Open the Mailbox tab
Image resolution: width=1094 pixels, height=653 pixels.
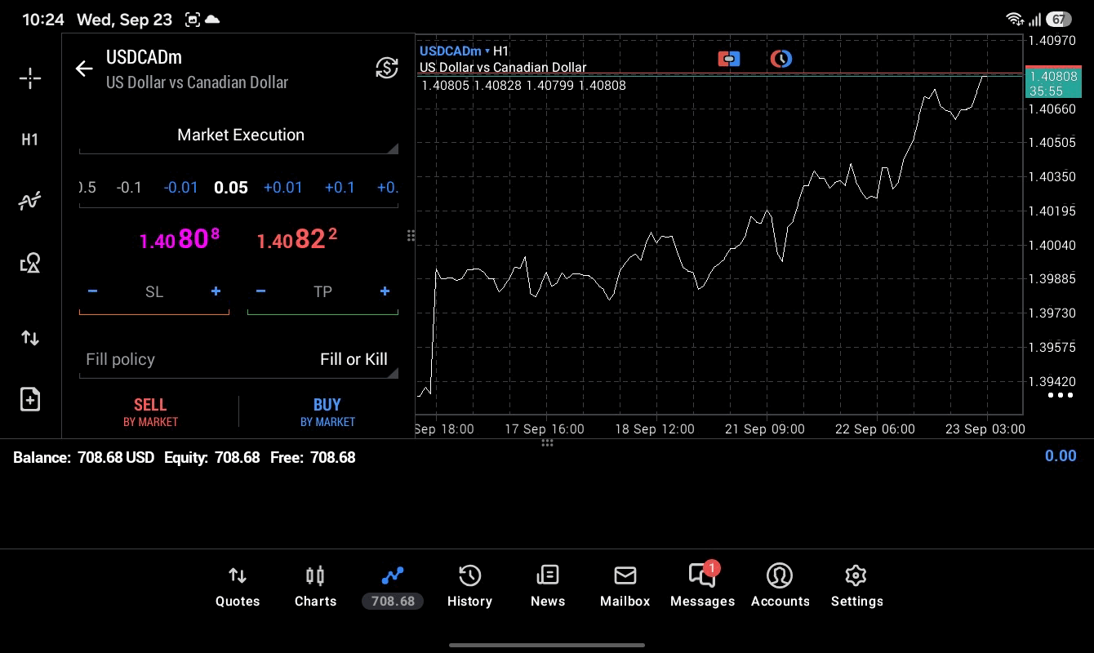(625, 587)
